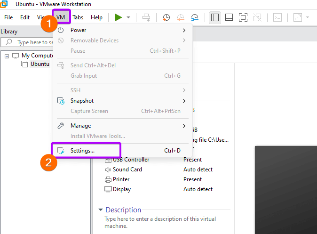
Task: Click the VM menu
Action: click(x=61, y=17)
